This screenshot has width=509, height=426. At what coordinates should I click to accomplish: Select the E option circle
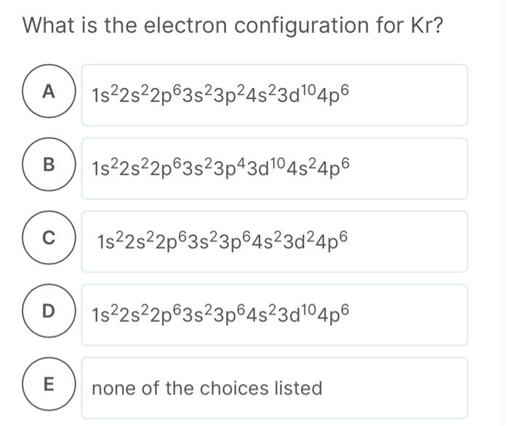[49, 385]
